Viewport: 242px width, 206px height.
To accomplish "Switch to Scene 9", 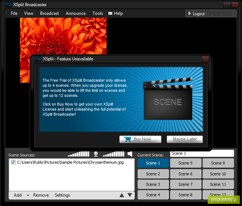I will coord(218,163).
